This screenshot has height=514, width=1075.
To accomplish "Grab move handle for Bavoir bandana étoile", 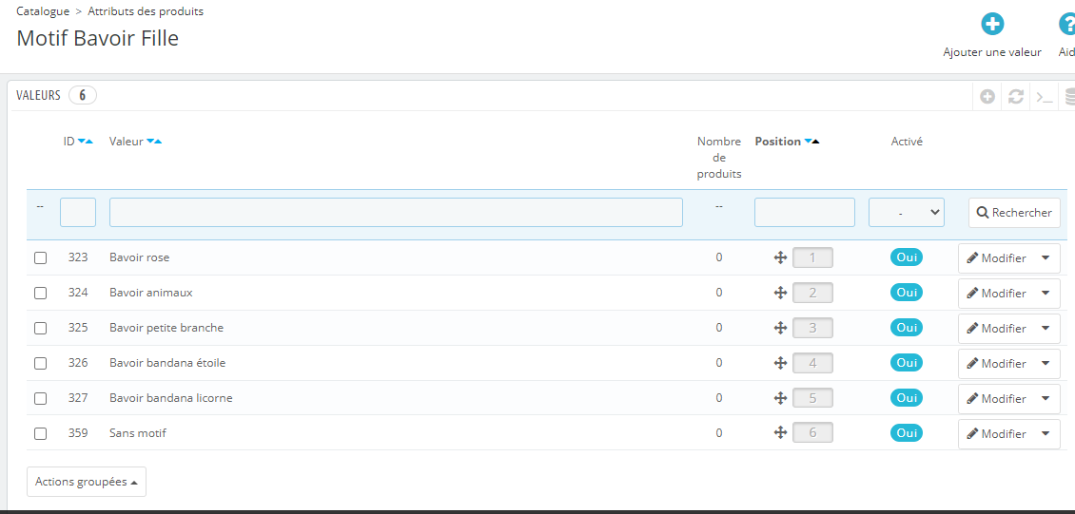I will (779, 364).
